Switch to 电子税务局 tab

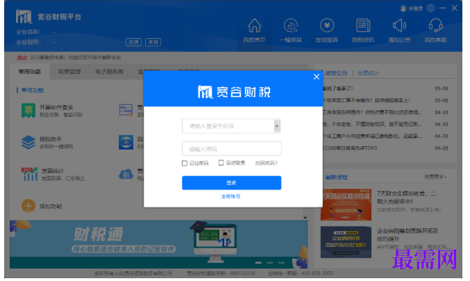pyautogui.click(x=109, y=72)
